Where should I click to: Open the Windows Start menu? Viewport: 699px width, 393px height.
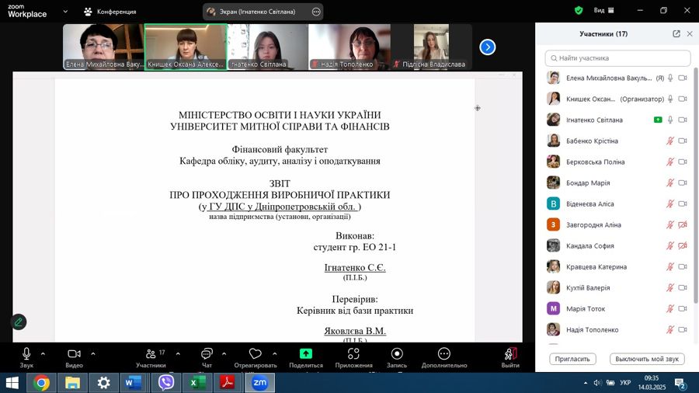click(x=12, y=383)
